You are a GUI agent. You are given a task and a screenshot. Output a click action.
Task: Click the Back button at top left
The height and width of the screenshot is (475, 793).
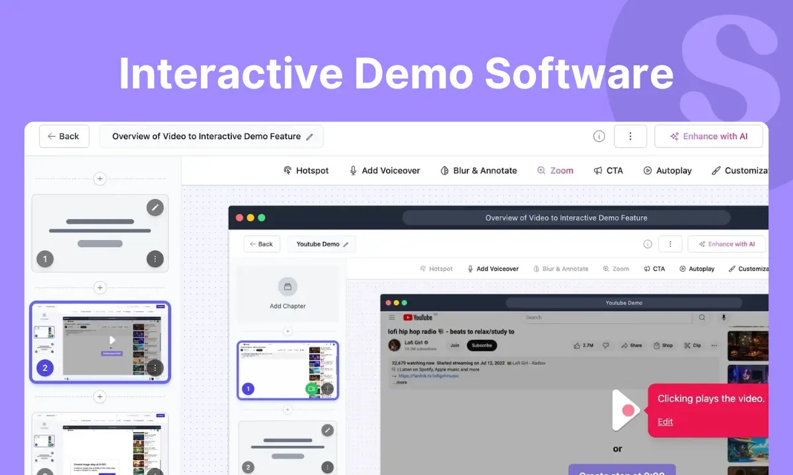pos(64,136)
